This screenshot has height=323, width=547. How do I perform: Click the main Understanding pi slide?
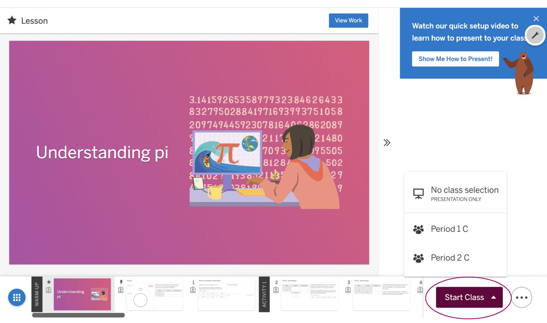(x=189, y=152)
